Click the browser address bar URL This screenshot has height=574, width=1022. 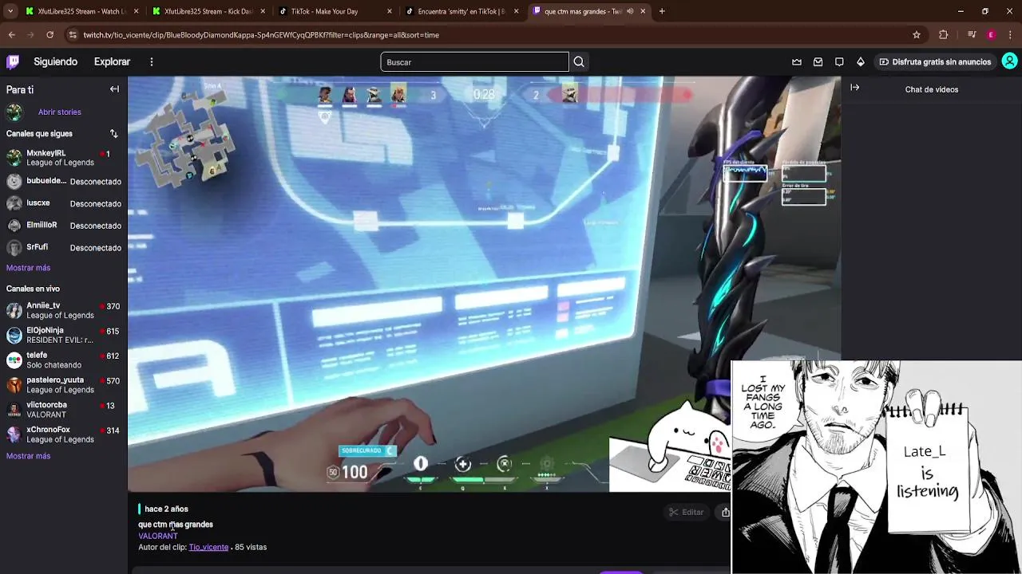(x=261, y=35)
